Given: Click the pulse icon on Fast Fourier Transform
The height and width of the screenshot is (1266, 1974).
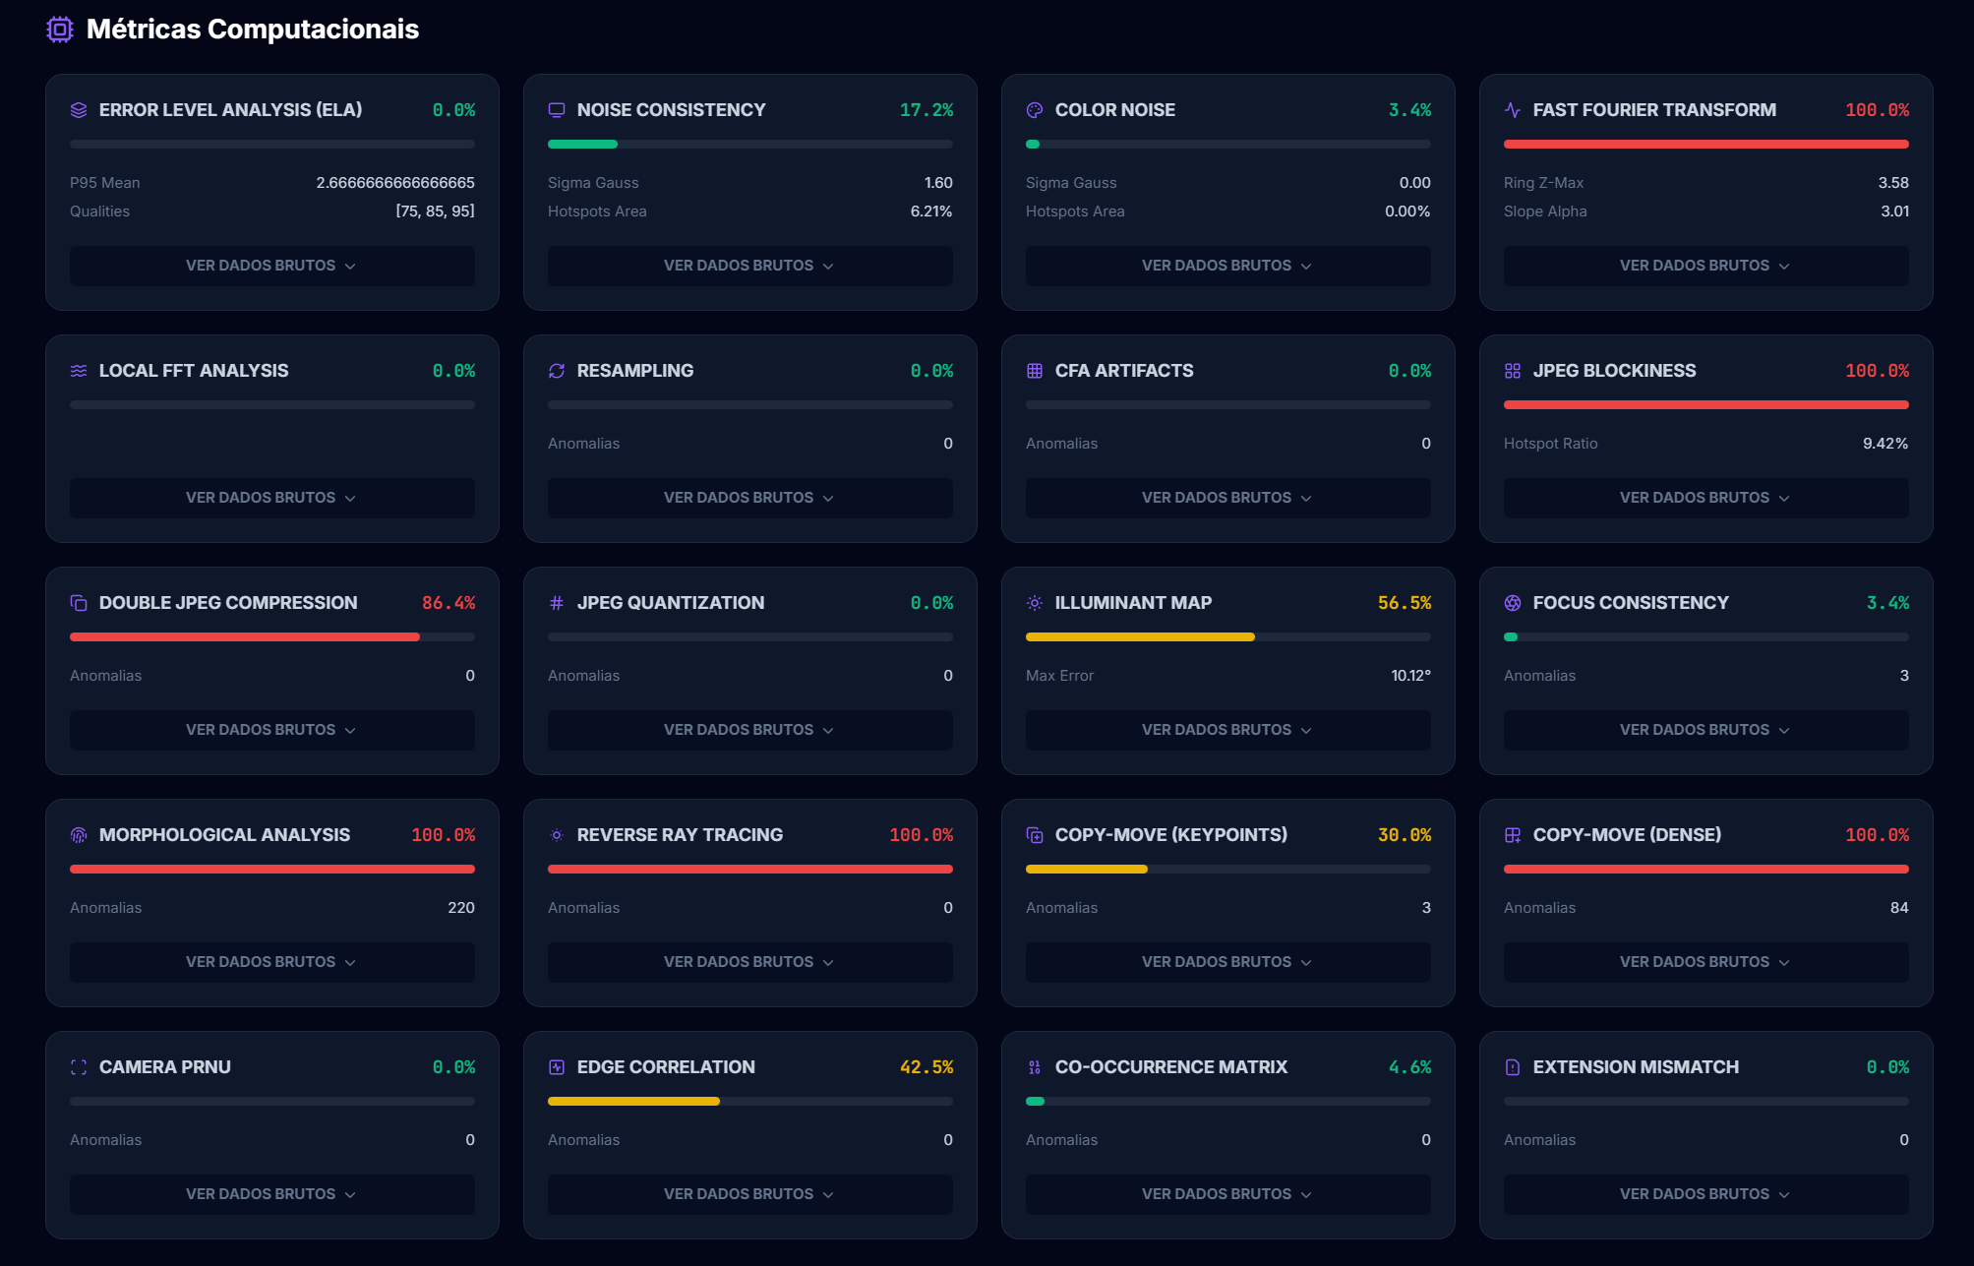Looking at the screenshot, I should click(1512, 110).
